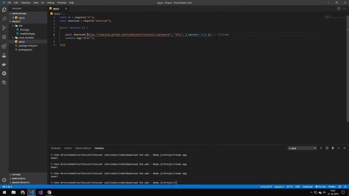Collapse the PROJECT section
This screenshot has height=196, width=349.
point(10,22)
